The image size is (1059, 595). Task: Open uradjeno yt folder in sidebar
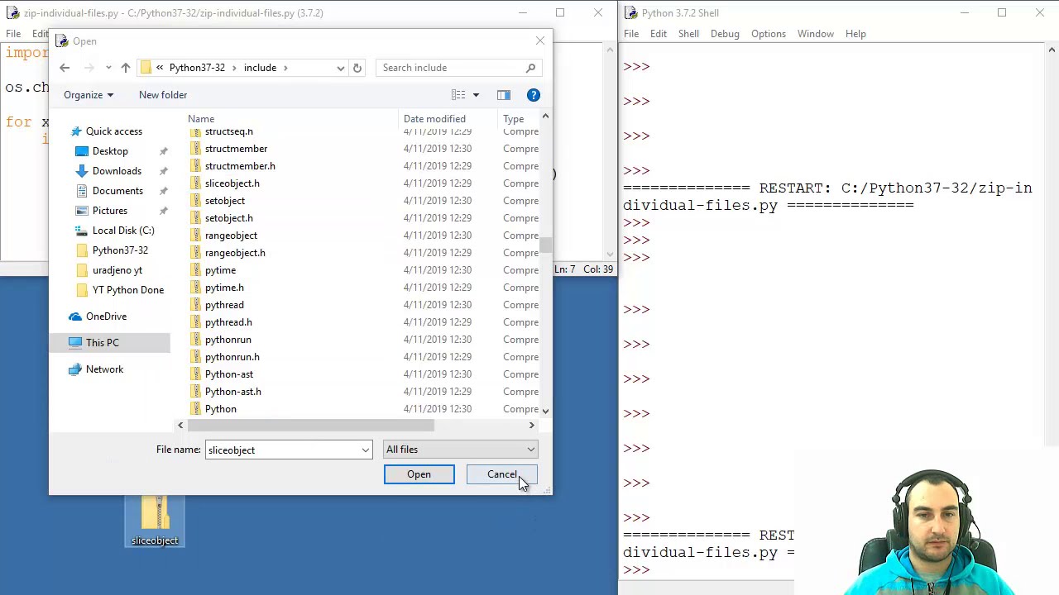(117, 270)
